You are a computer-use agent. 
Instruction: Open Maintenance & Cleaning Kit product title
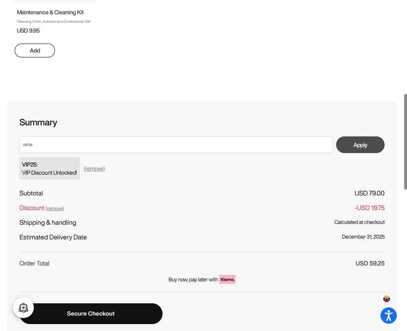point(50,12)
